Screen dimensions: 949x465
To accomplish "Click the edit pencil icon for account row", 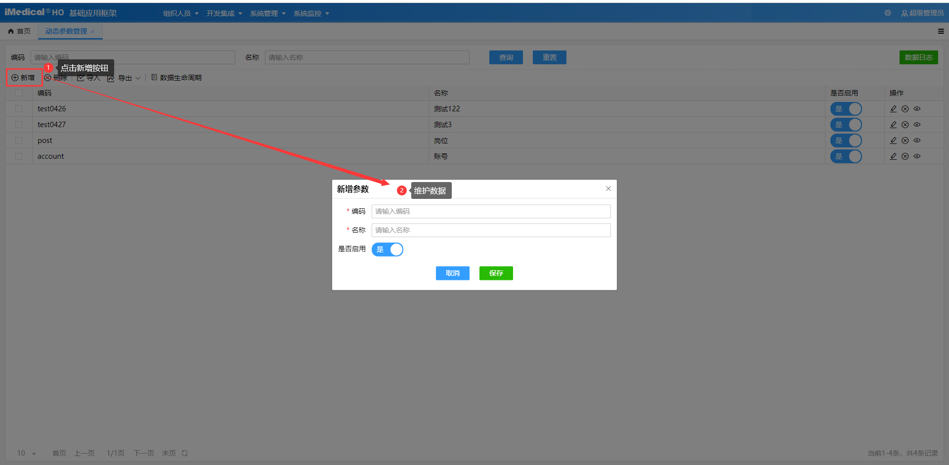I will point(893,156).
